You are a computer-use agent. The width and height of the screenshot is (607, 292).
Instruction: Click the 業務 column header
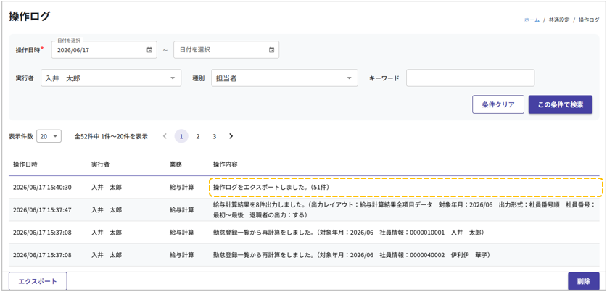[176, 164]
